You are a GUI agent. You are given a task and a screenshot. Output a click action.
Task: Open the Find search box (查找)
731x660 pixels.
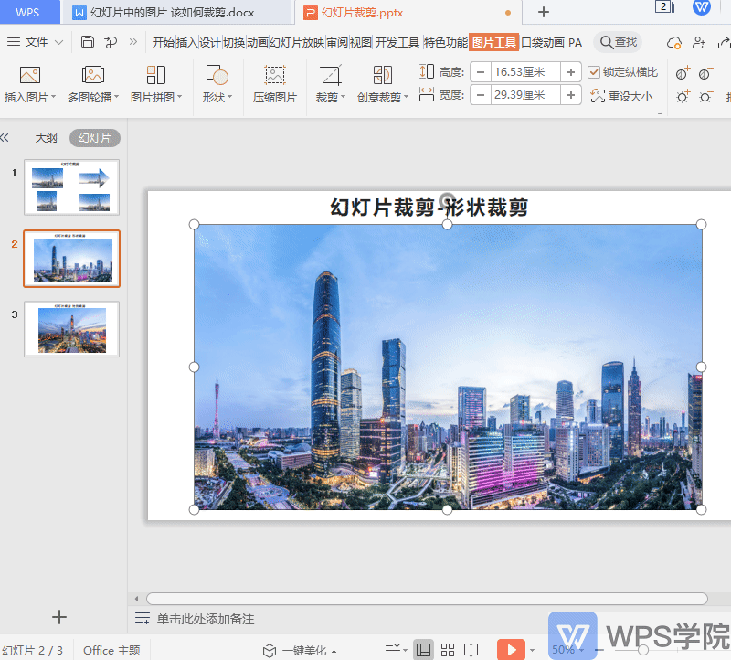click(x=618, y=42)
